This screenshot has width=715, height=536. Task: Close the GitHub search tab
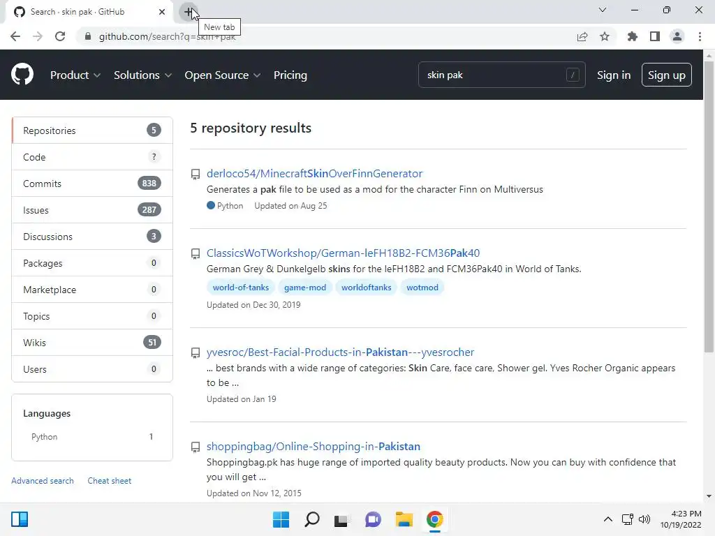[x=162, y=12]
